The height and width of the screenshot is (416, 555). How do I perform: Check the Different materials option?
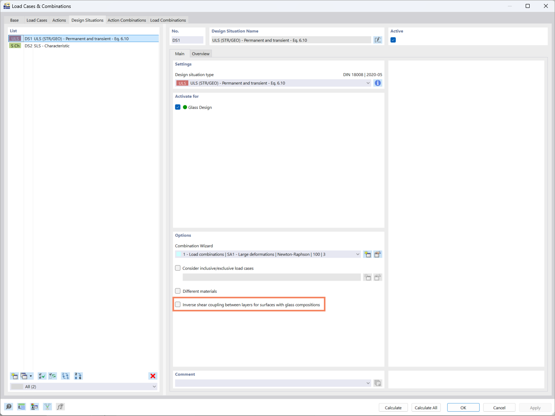point(178,291)
